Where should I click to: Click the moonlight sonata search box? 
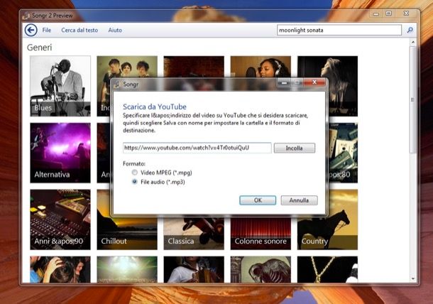pyautogui.click(x=339, y=31)
